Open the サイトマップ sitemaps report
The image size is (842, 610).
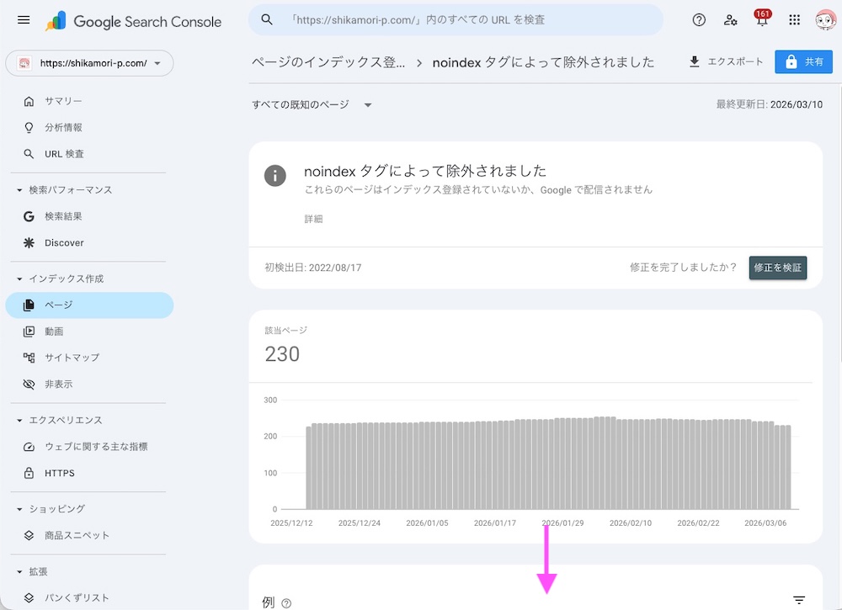point(67,357)
